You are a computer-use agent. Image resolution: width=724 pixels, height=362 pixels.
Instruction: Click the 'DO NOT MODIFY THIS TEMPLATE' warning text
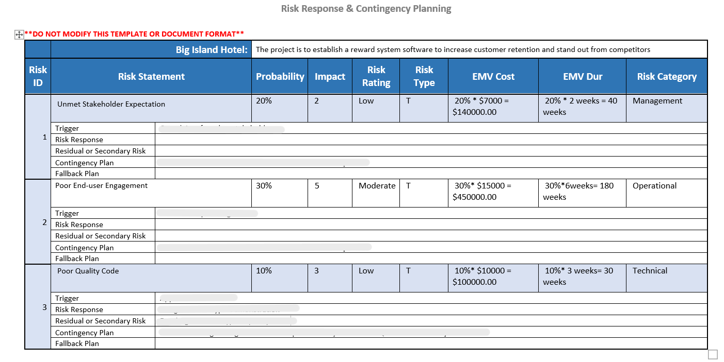coord(134,34)
